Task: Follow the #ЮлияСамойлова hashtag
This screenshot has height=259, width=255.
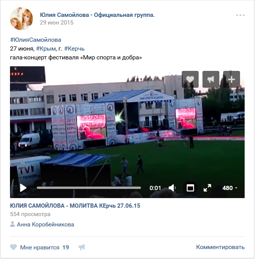Action: tap(36, 40)
